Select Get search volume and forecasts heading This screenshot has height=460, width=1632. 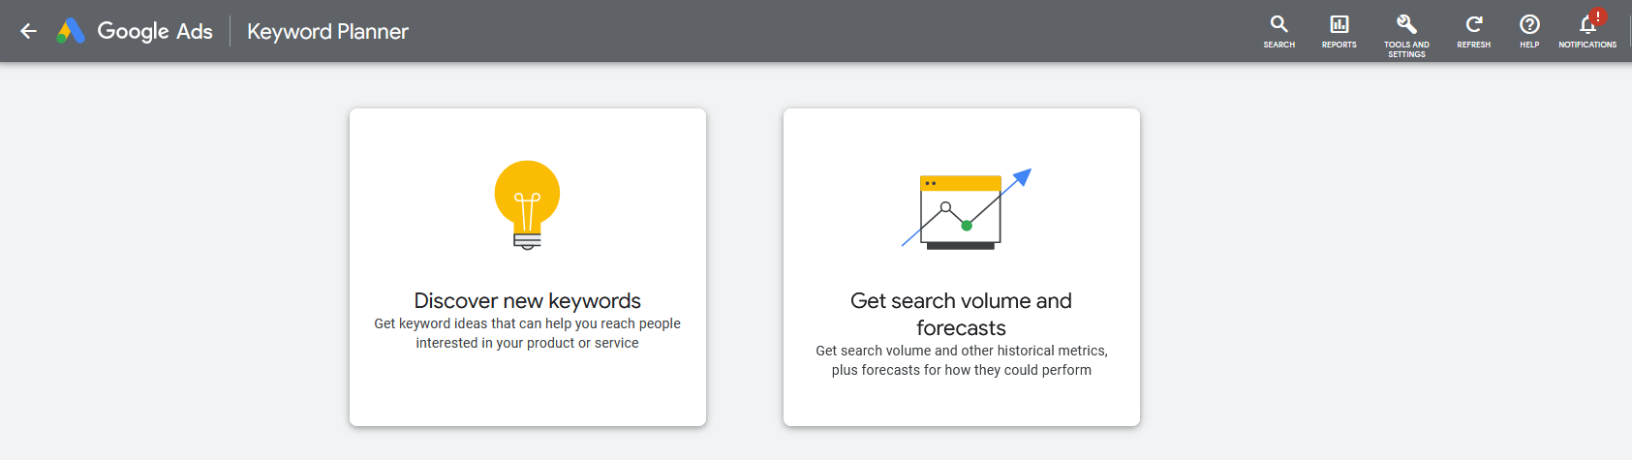pos(961,314)
